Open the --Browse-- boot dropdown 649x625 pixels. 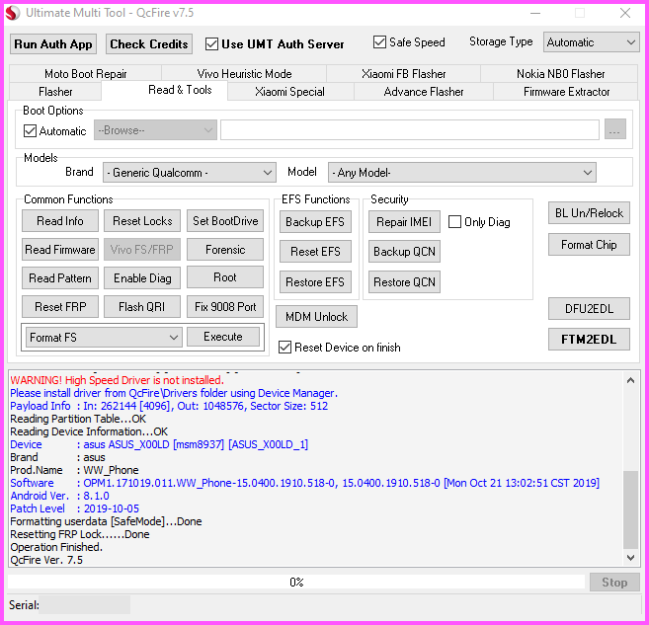(155, 130)
